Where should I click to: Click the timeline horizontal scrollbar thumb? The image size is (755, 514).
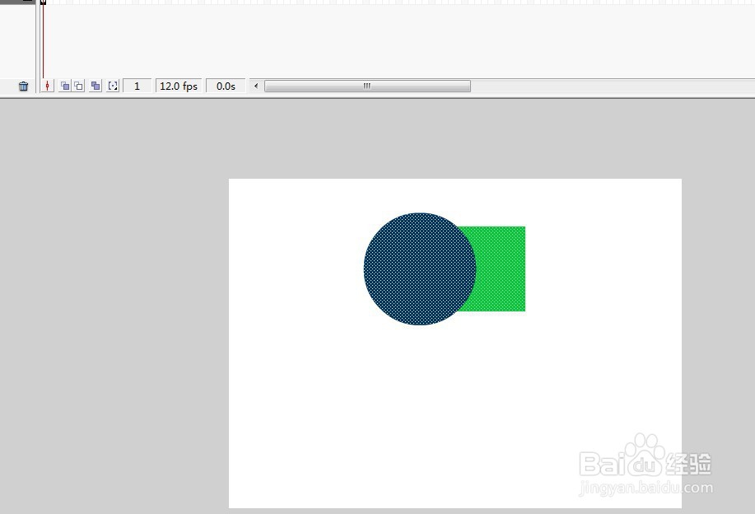tap(367, 86)
